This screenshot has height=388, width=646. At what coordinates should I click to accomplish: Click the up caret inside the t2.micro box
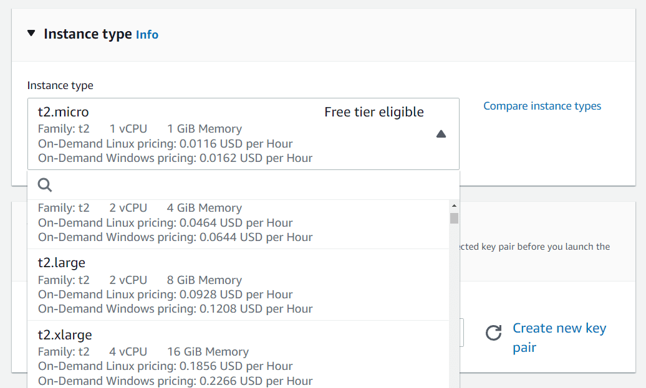[441, 133]
